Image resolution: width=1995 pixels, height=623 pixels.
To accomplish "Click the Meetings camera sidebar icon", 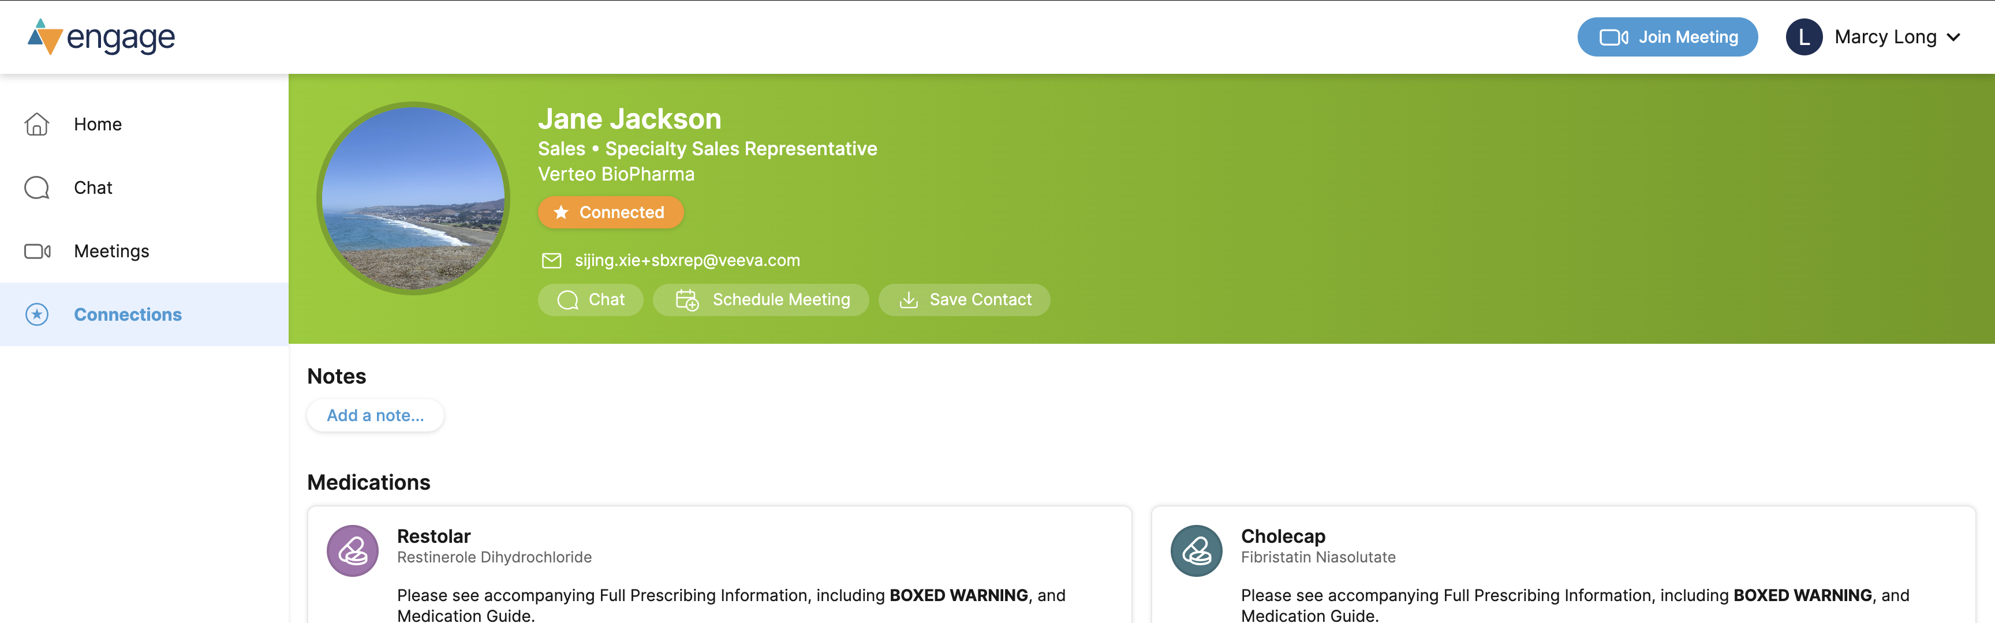I will 36,251.
